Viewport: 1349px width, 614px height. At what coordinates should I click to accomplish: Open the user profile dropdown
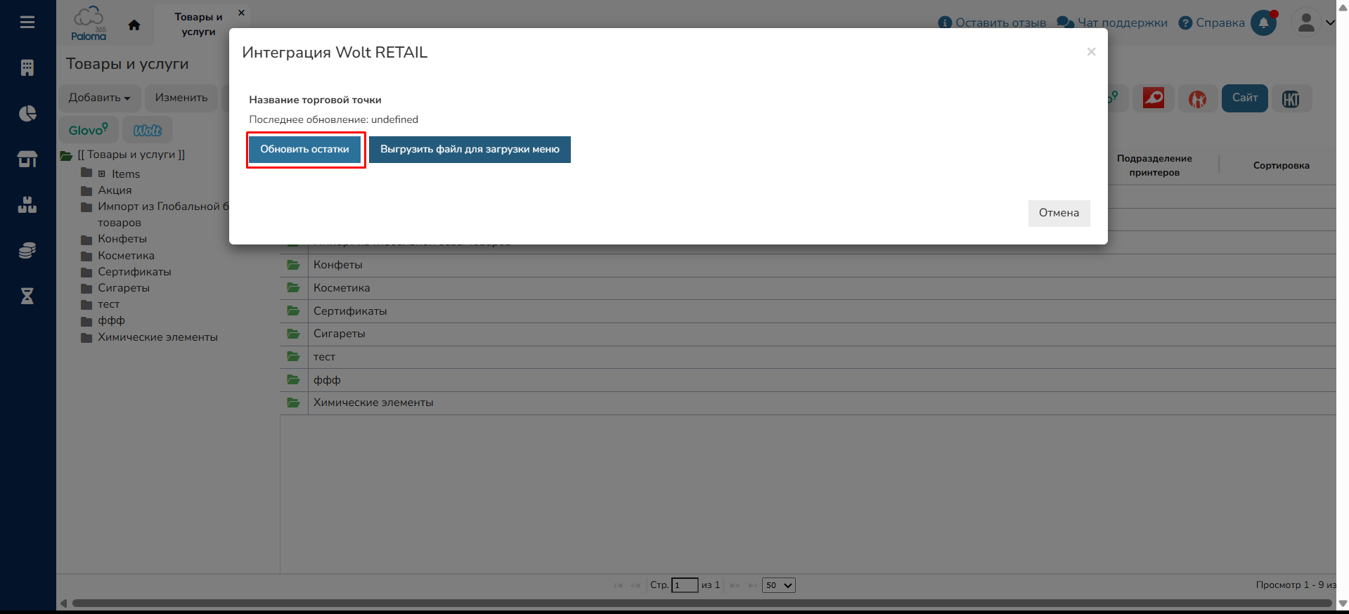coord(1313,23)
